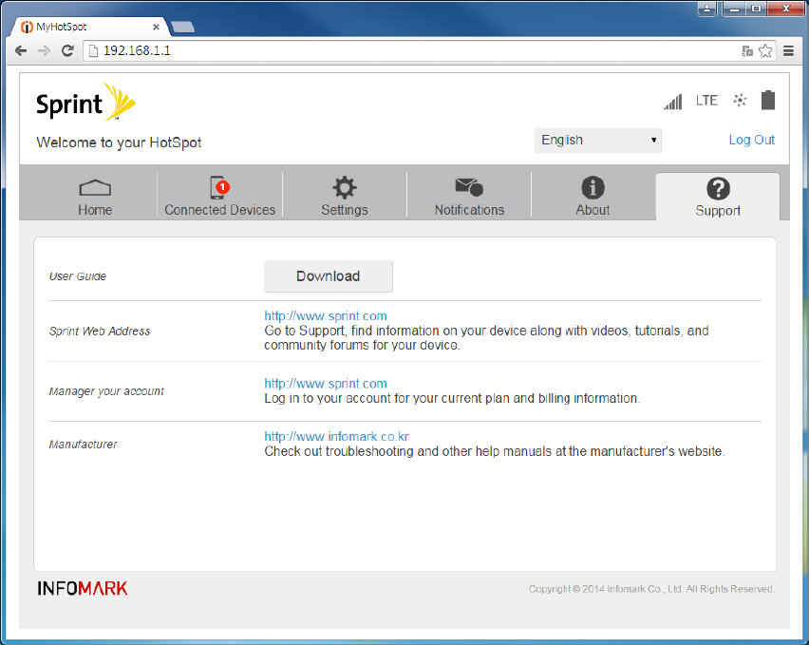Open the Home tab
The image size is (809, 645).
coord(95,198)
